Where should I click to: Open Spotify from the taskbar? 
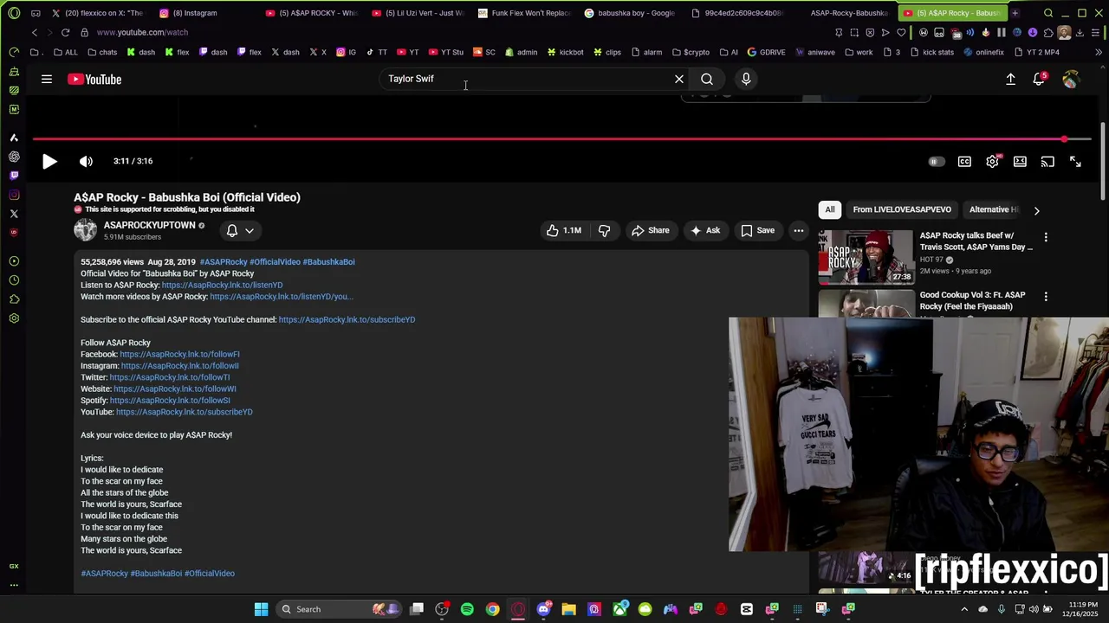467,609
